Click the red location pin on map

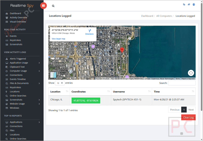(x=122, y=50)
